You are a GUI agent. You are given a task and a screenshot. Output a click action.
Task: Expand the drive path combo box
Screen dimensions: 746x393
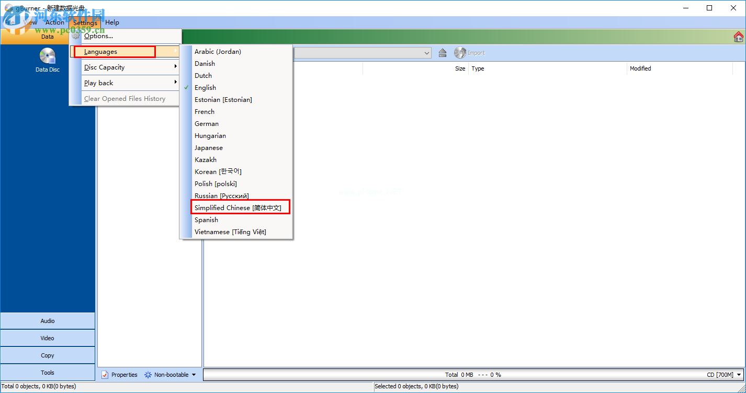pos(427,53)
